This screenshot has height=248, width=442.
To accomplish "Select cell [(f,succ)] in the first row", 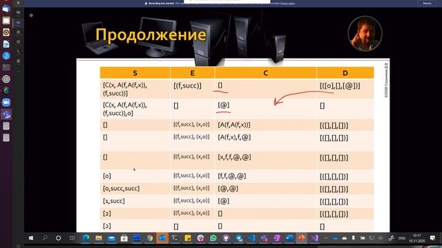I will [187, 85].
